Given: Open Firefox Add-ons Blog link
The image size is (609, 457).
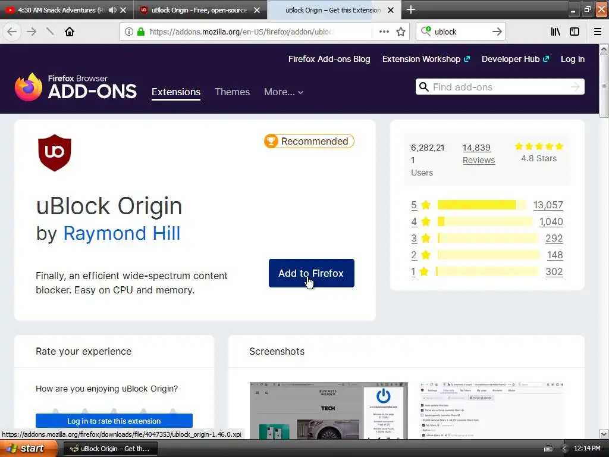Looking at the screenshot, I should 329,59.
